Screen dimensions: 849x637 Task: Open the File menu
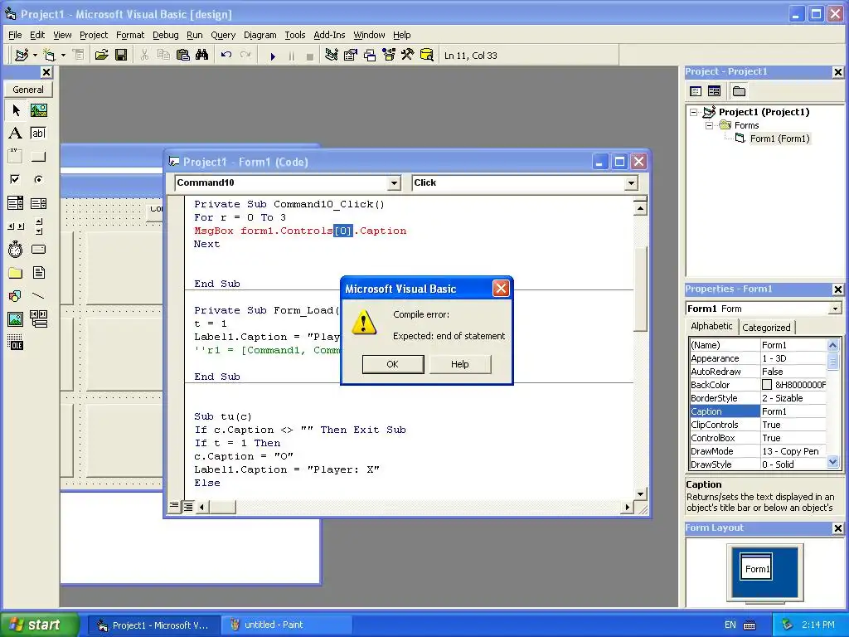pos(15,35)
